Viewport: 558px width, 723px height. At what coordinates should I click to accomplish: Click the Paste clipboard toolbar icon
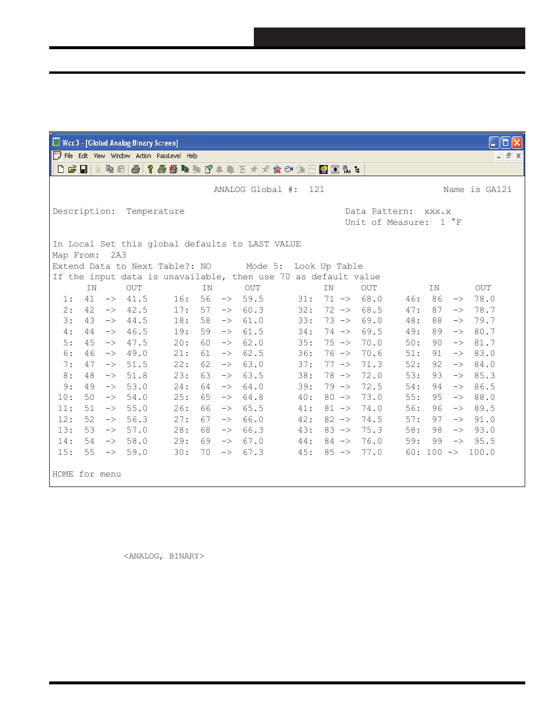click(x=121, y=169)
